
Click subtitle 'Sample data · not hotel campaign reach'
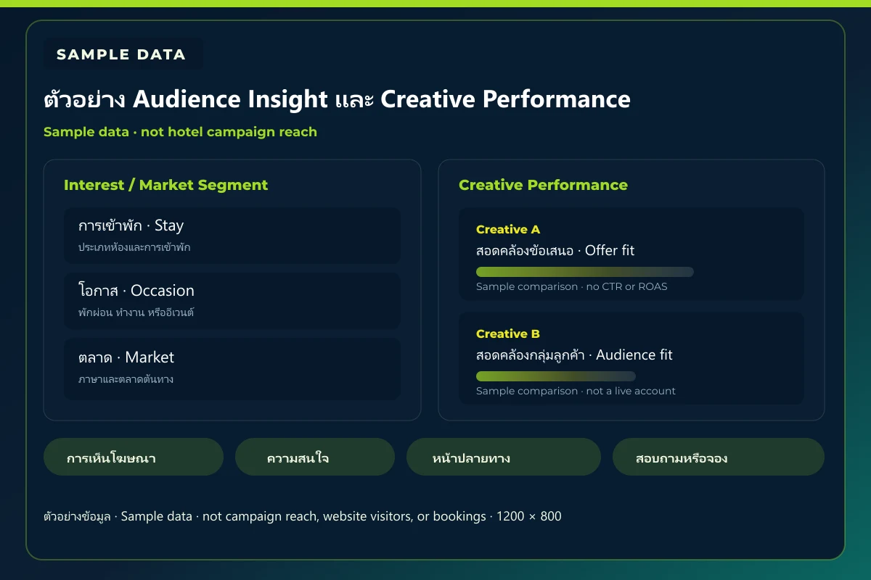tap(180, 132)
